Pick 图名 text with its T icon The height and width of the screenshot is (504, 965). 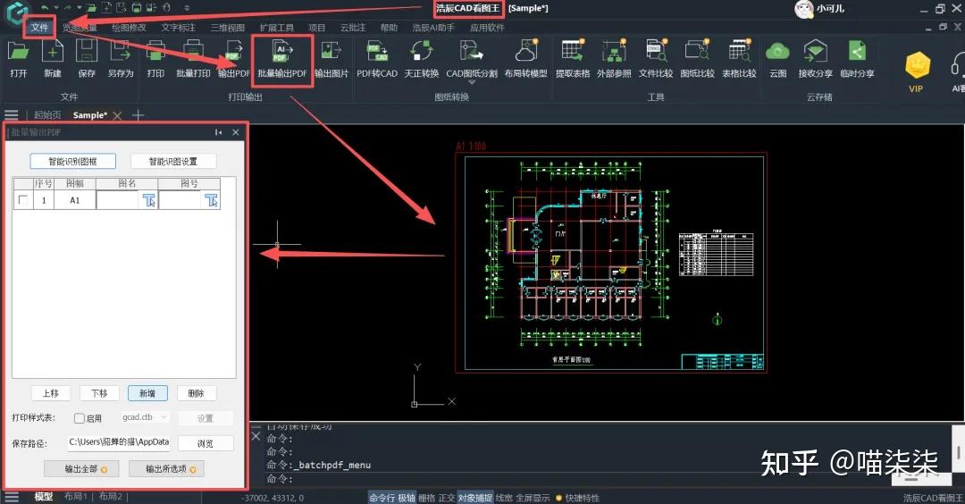point(149,200)
